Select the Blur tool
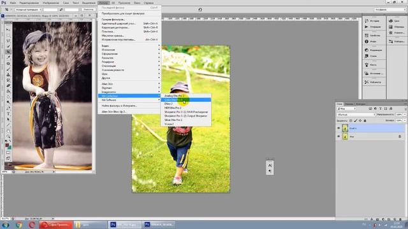408x229 pixels. (8, 97)
